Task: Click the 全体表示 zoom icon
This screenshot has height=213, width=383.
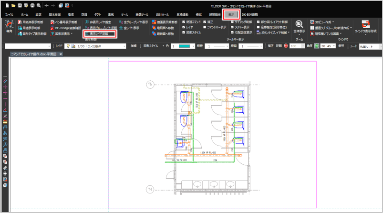Action: pyautogui.click(x=299, y=26)
